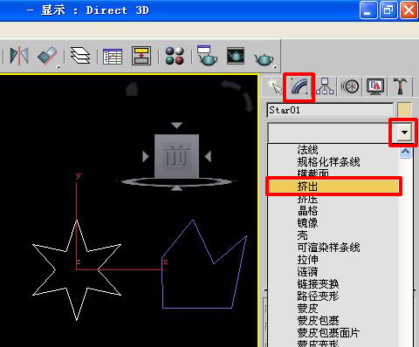Open Rendered Frame Window icon
The height and width of the screenshot is (347, 419).
[236, 56]
